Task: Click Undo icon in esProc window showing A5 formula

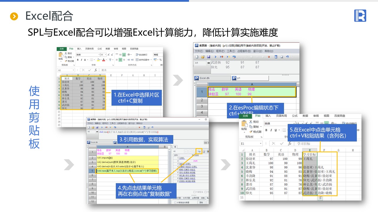Action: pyautogui.click(x=153, y=127)
